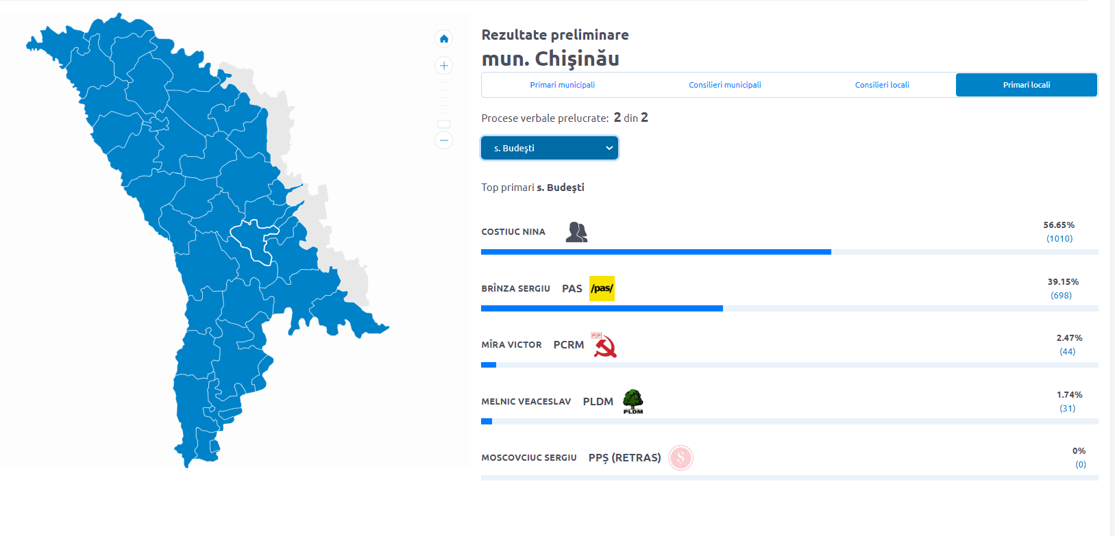Click the PCRM hammer and sickle logo
Screen dimensions: 1115x536
604,345
